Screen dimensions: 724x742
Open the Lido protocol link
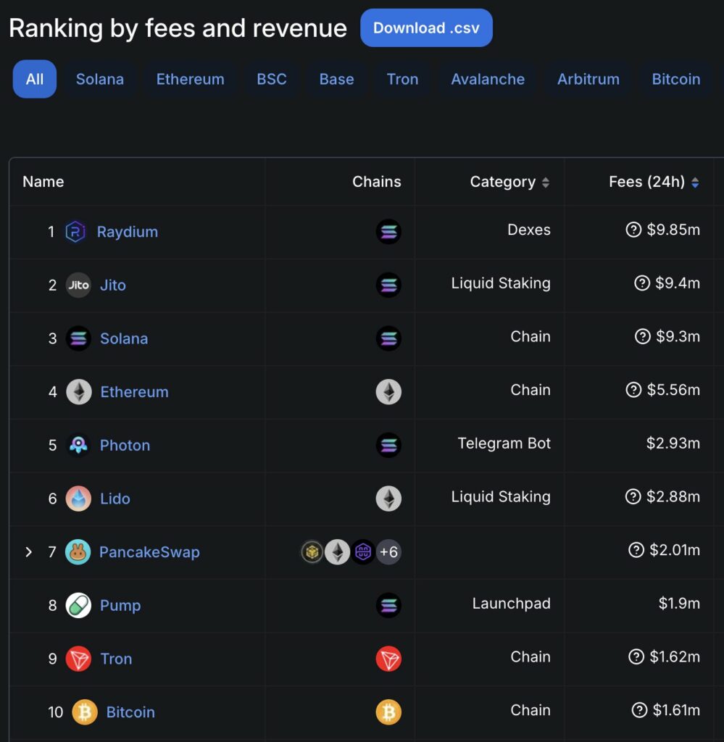point(115,499)
